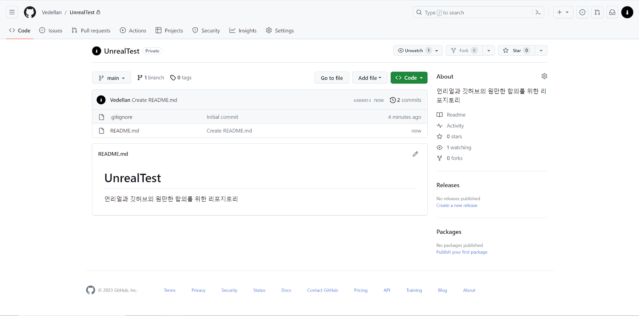Open pull requests icon in the header
This screenshot has height=316, width=639.
click(x=597, y=12)
